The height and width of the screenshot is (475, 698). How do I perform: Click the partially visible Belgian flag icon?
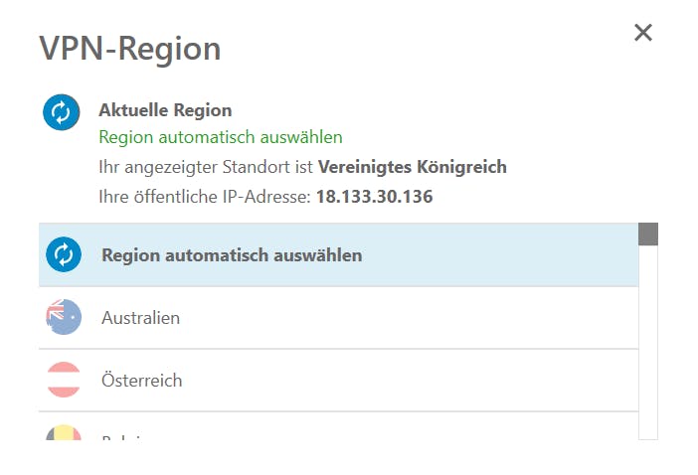tap(64, 432)
